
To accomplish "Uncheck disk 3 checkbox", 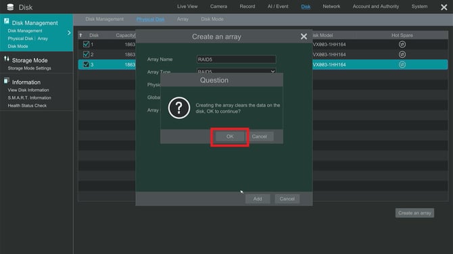I will (86, 64).
